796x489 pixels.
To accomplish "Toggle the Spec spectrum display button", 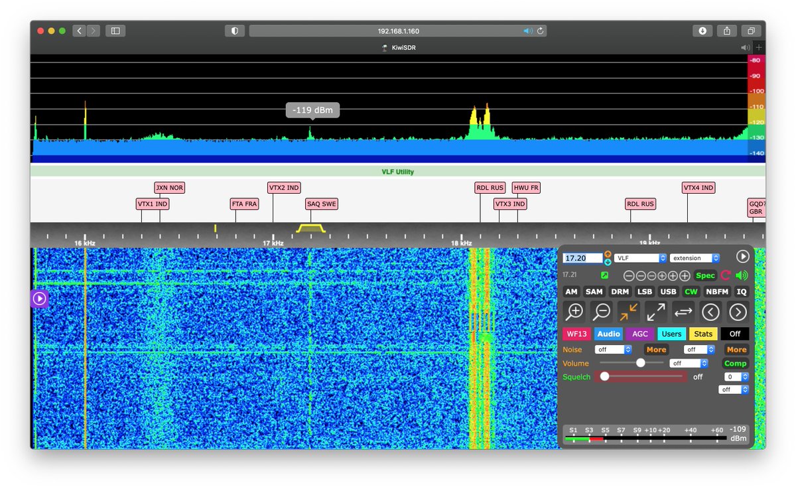I will [x=705, y=275].
